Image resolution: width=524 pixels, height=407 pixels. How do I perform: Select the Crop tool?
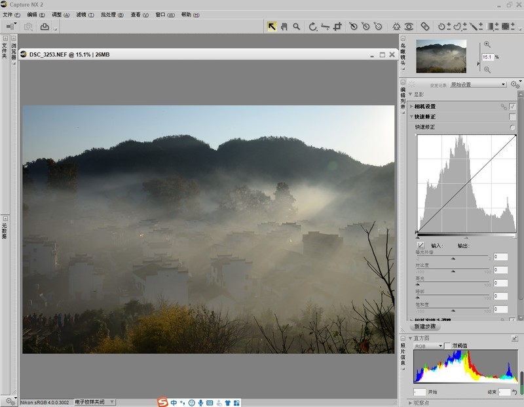337,26
